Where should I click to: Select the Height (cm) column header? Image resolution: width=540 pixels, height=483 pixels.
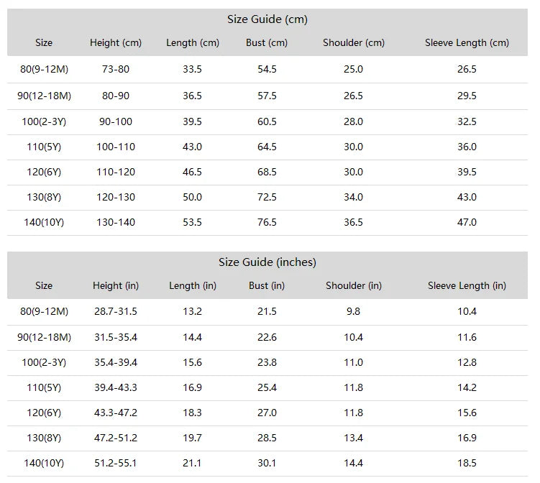click(x=116, y=42)
